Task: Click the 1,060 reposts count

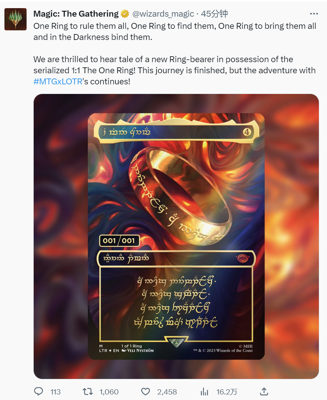Action: [109, 392]
